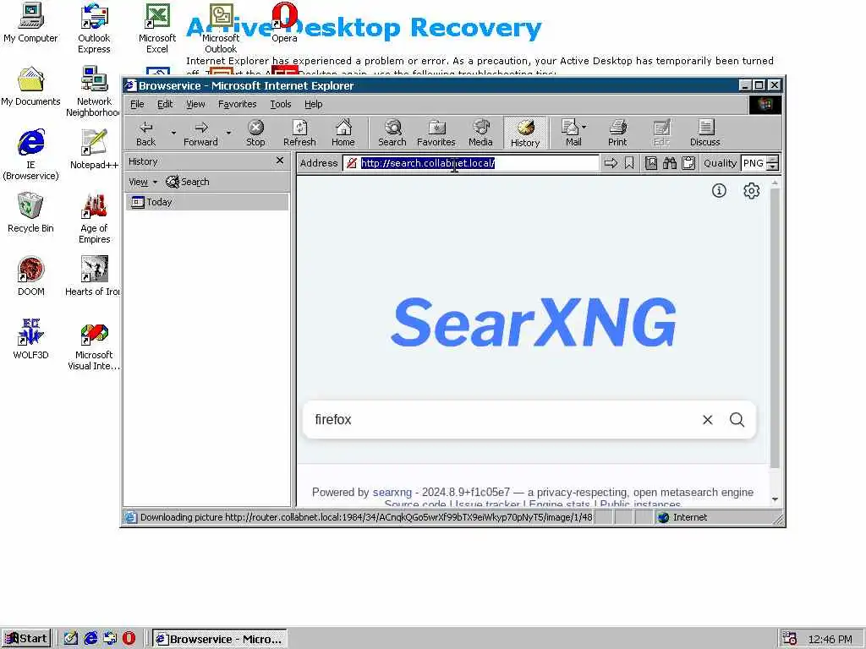Select the My Computer desktop icon
Screen dimensions: 866x649
coord(30,23)
